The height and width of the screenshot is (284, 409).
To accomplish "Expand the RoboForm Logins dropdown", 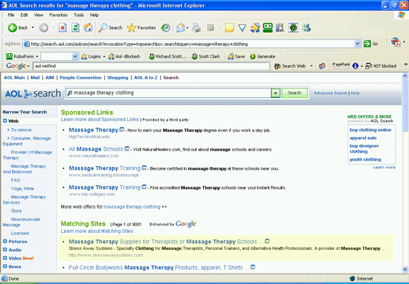I will [x=104, y=57].
